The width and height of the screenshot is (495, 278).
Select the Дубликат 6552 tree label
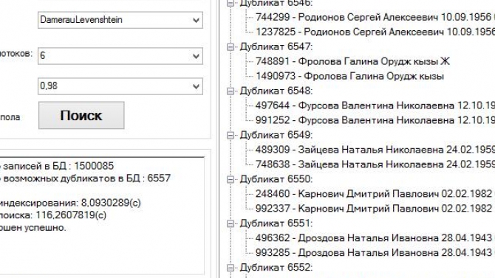point(276,267)
